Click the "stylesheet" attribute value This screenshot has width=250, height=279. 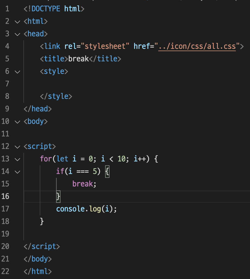pos(105,46)
